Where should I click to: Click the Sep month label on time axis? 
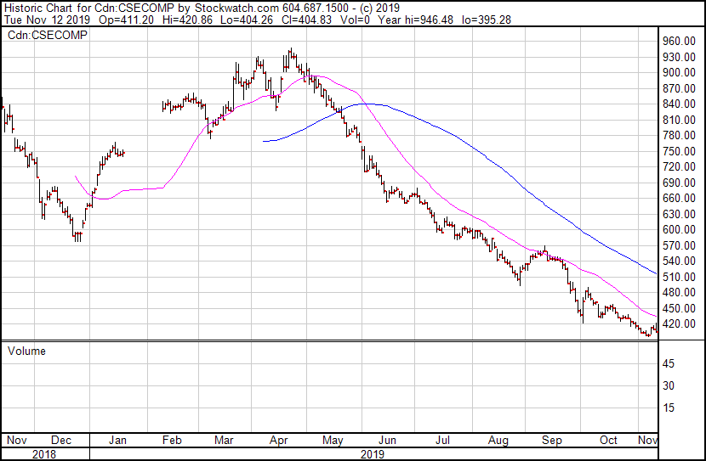[551, 440]
